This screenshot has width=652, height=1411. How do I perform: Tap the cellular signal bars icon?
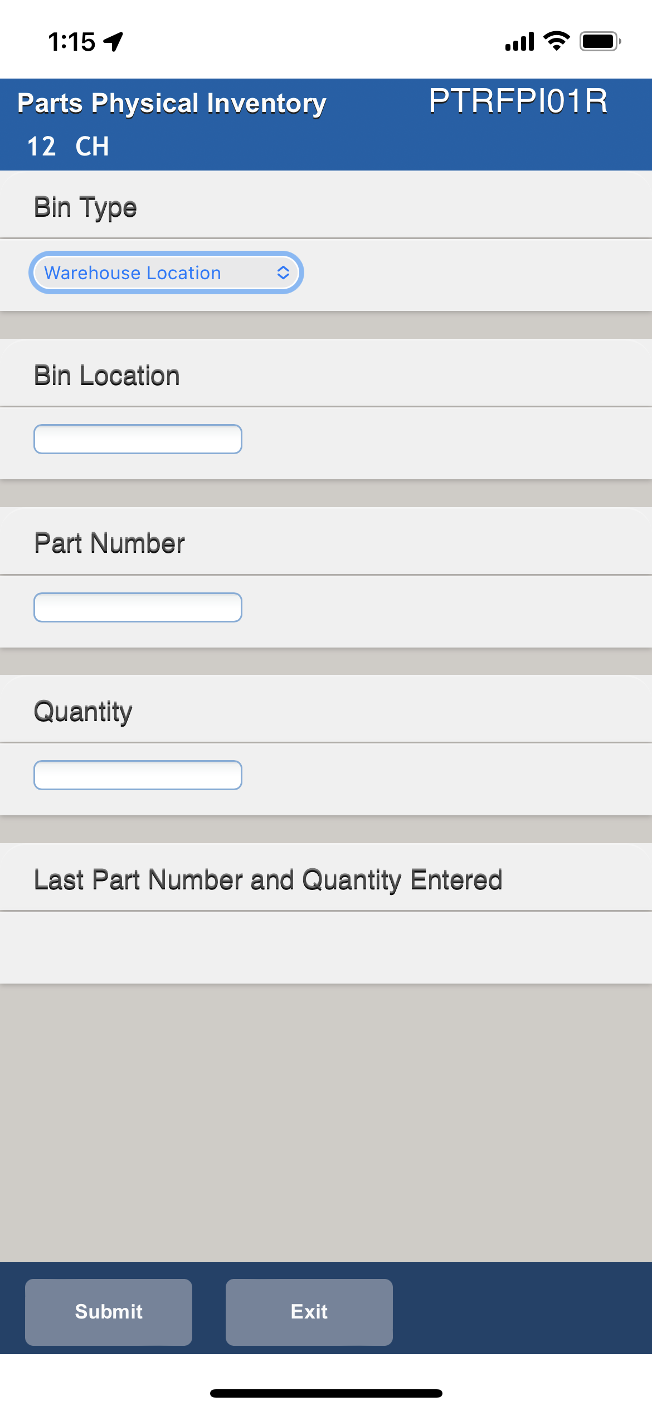(x=519, y=42)
